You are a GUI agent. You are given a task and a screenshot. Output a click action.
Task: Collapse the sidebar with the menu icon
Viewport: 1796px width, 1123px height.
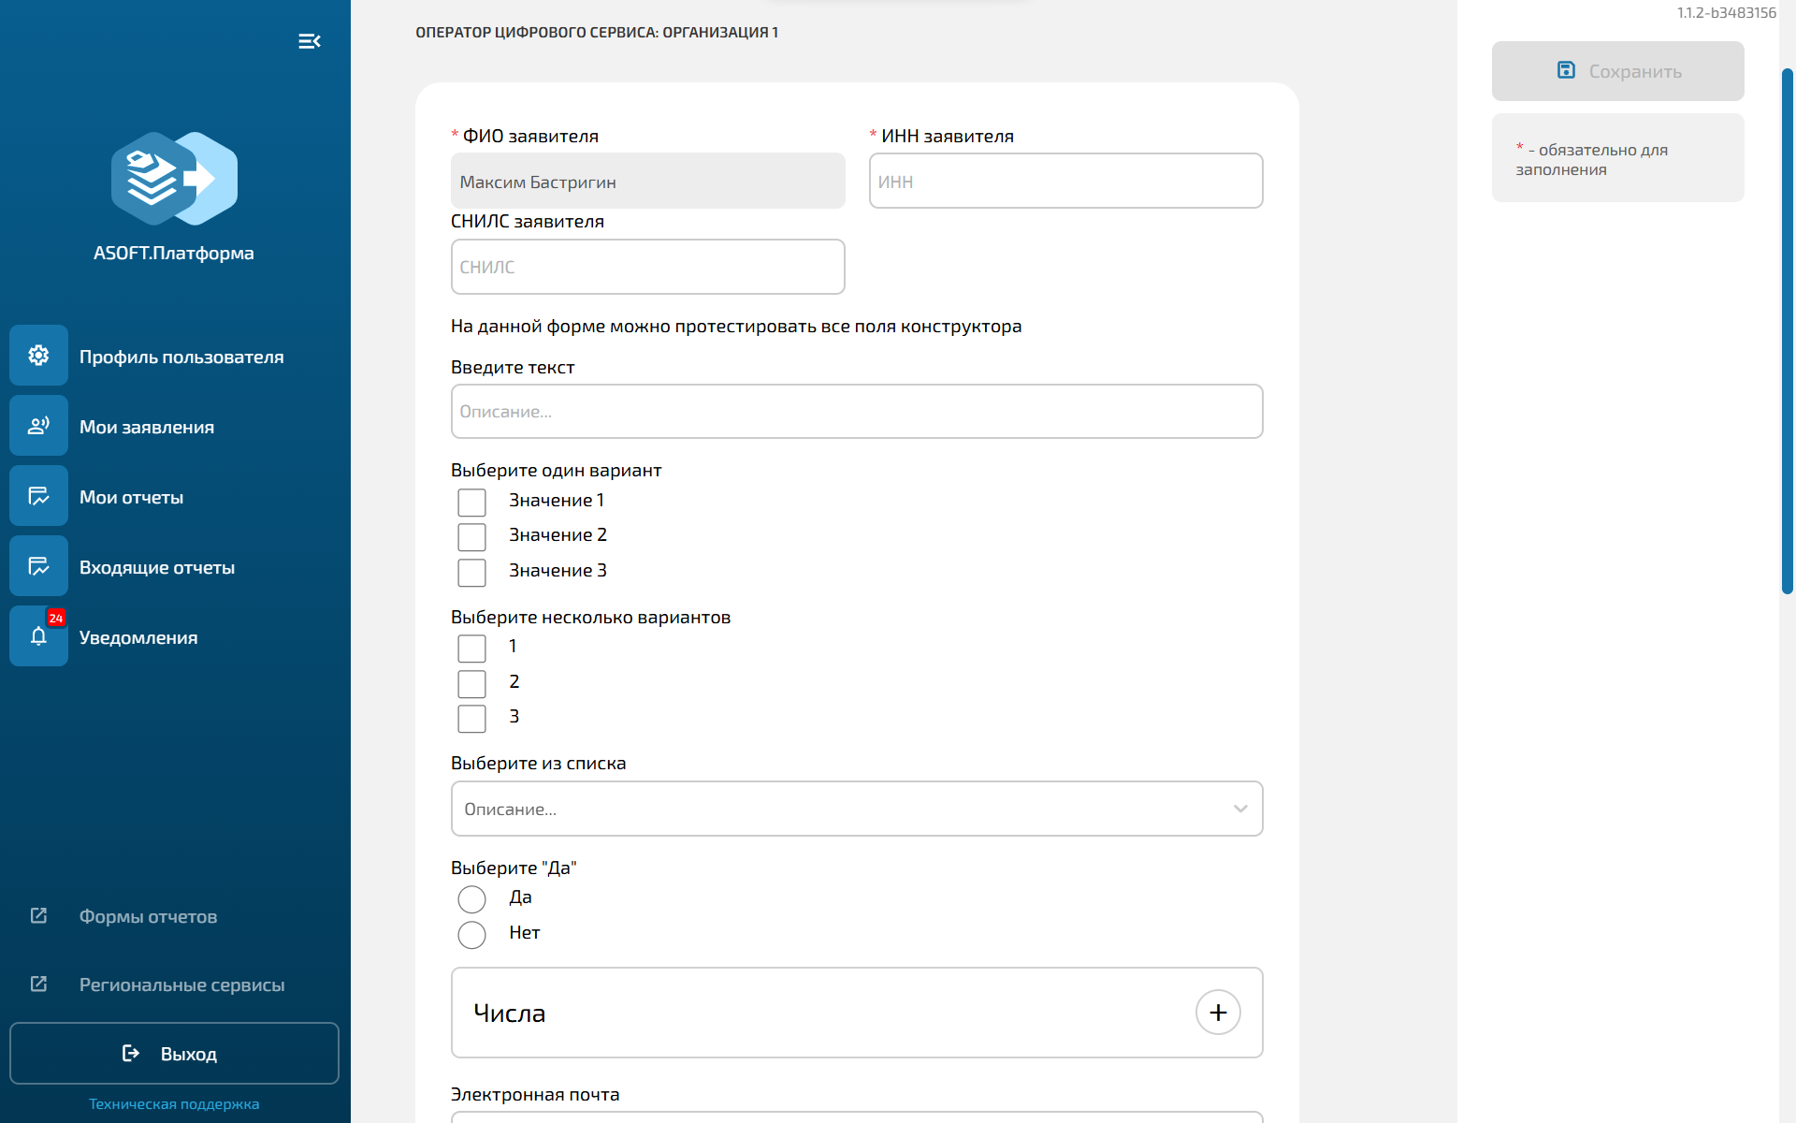(310, 41)
